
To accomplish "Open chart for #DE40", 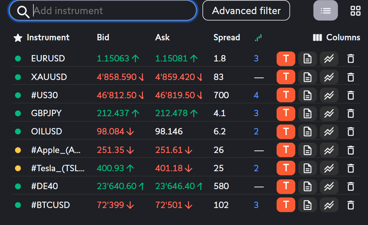I will (329, 187).
